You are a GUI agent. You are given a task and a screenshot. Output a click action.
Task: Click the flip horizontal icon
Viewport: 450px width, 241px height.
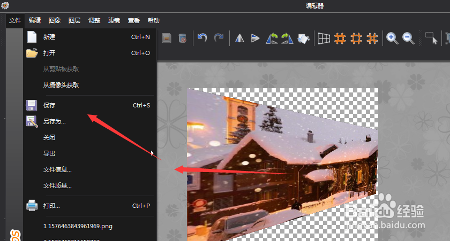pyautogui.click(x=239, y=38)
